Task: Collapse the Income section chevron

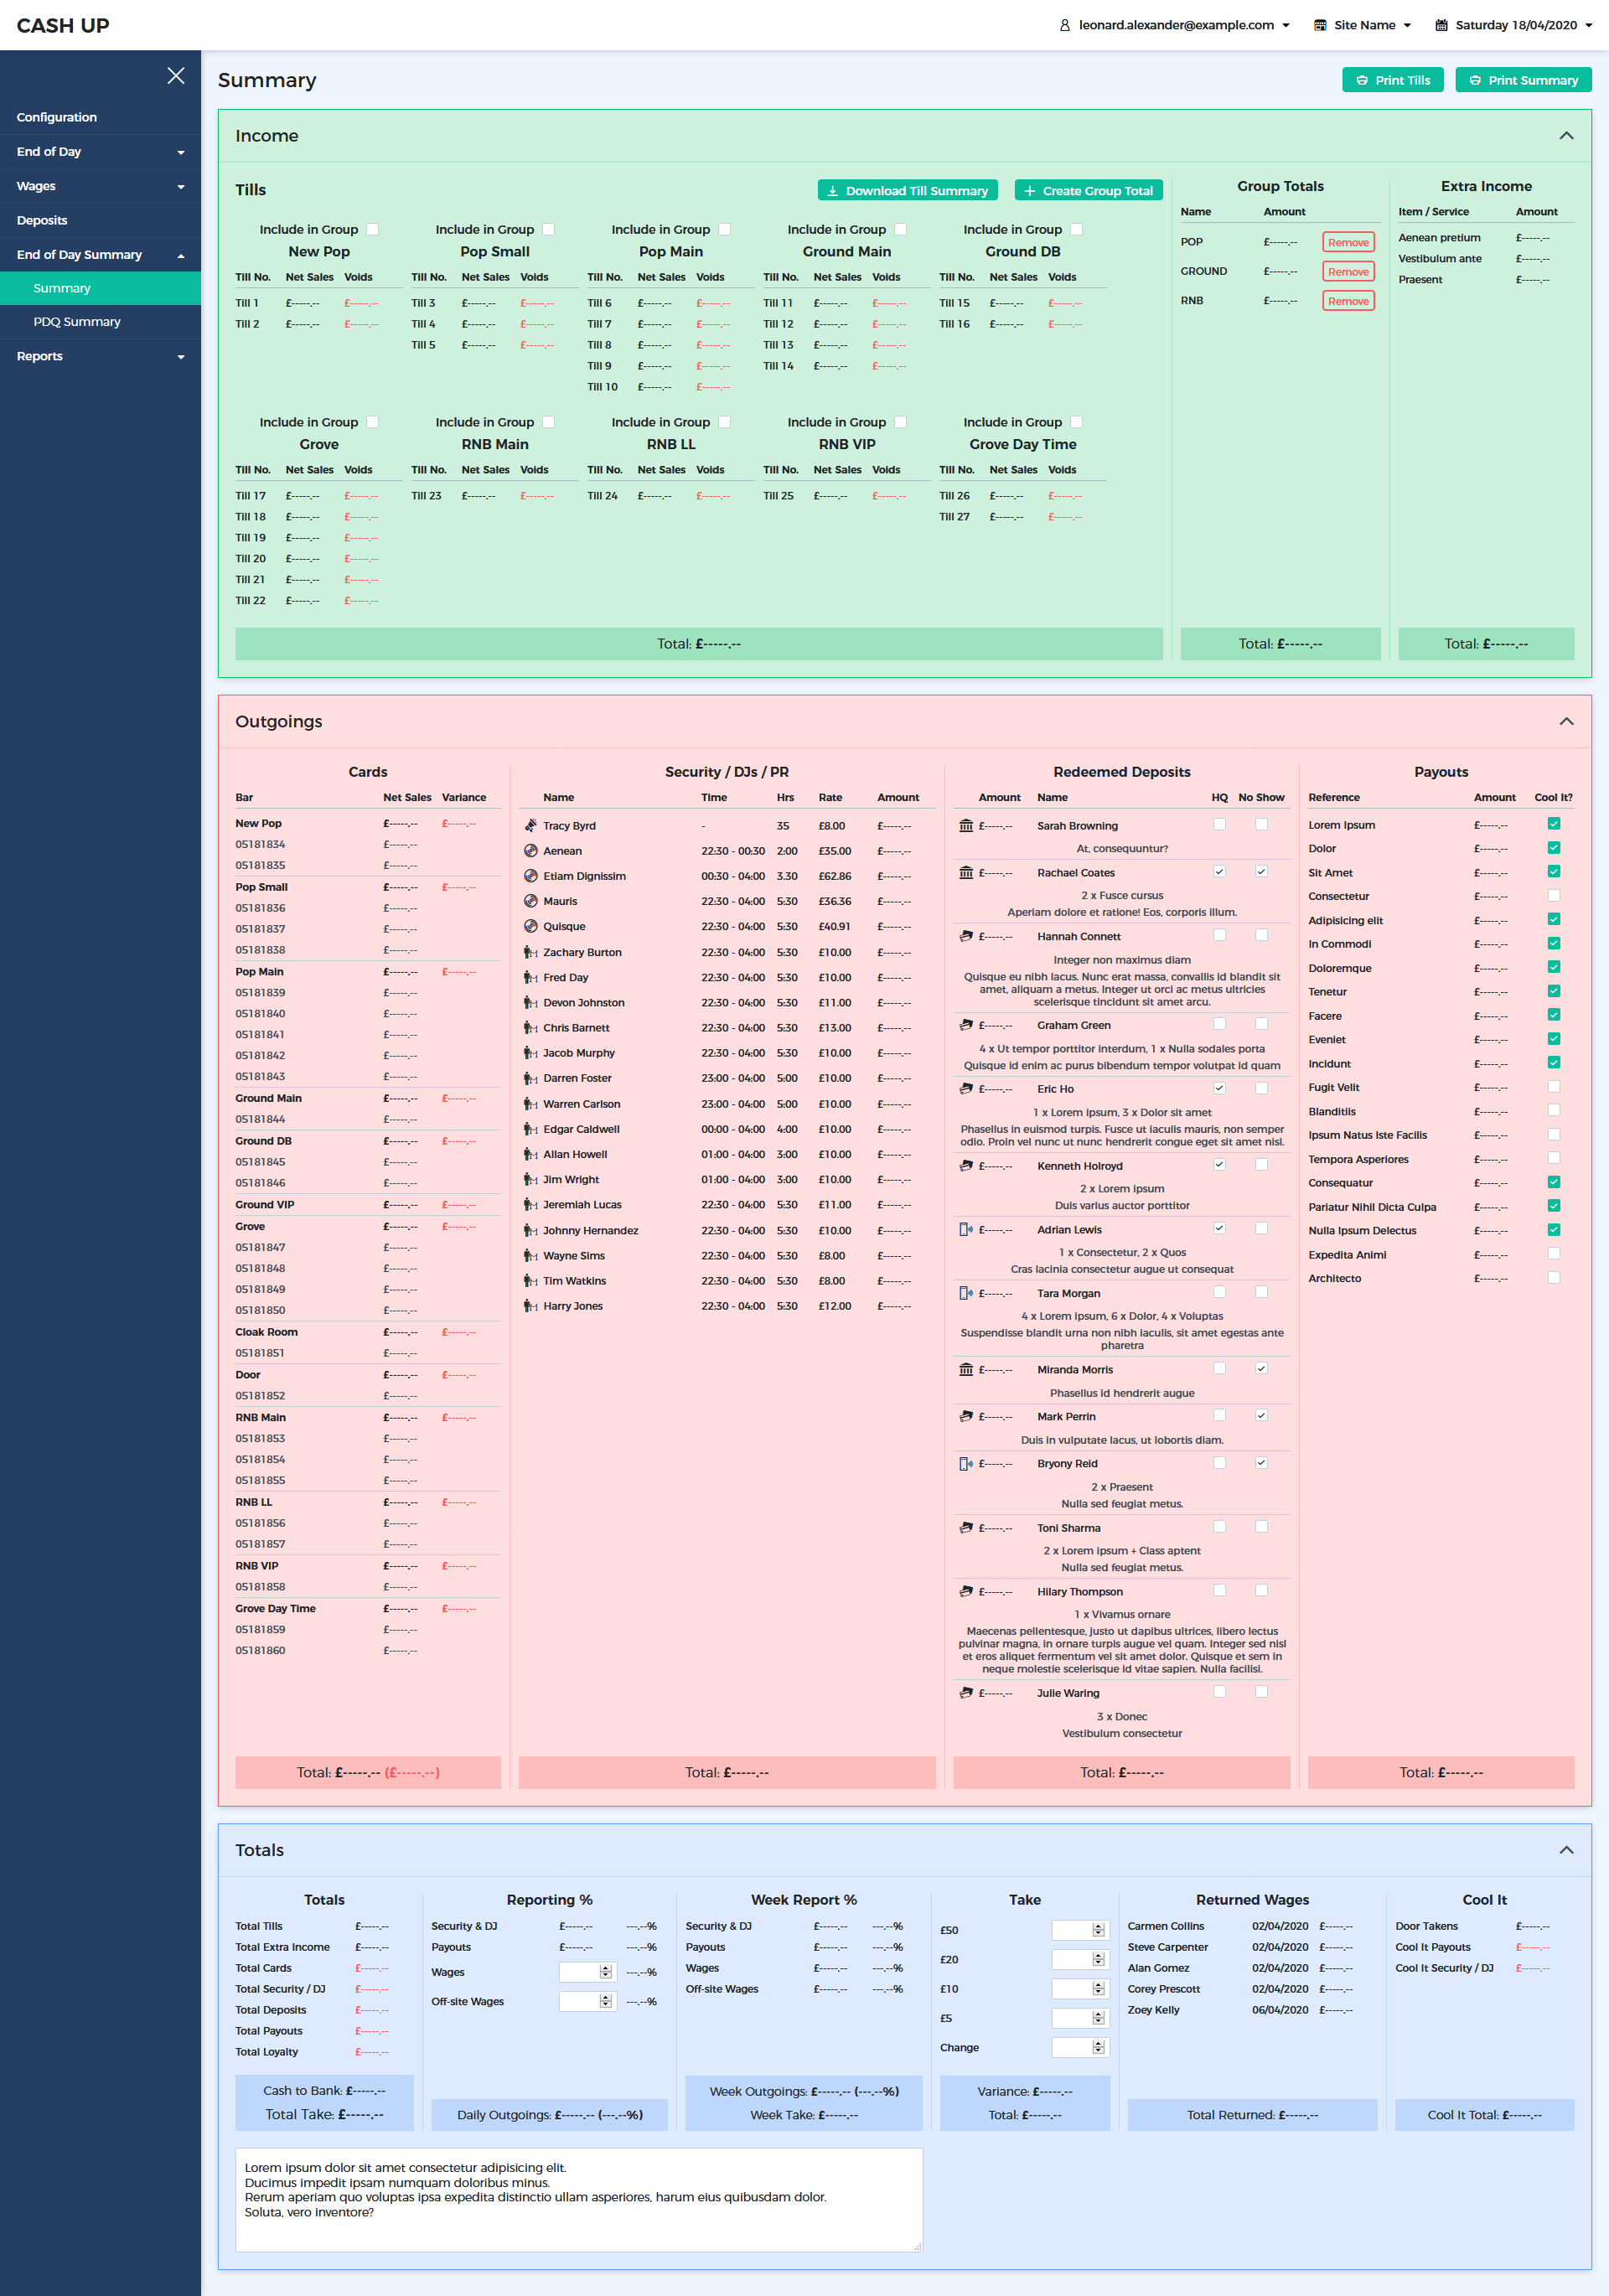Action: (x=1568, y=135)
